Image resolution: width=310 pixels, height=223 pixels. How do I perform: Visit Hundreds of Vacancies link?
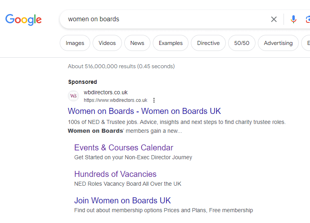click(115, 174)
